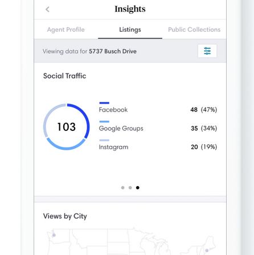Click the 103 total in donut chart
The width and height of the screenshot is (254, 255).
point(67,127)
